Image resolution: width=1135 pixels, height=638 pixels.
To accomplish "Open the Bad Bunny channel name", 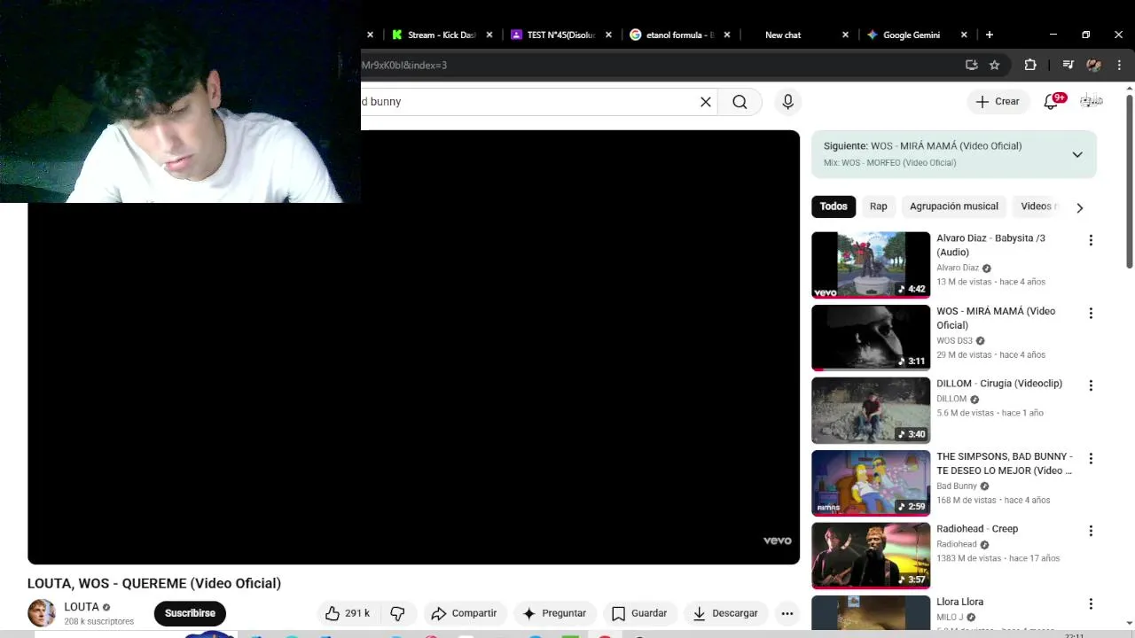I will [x=957, y=486].
